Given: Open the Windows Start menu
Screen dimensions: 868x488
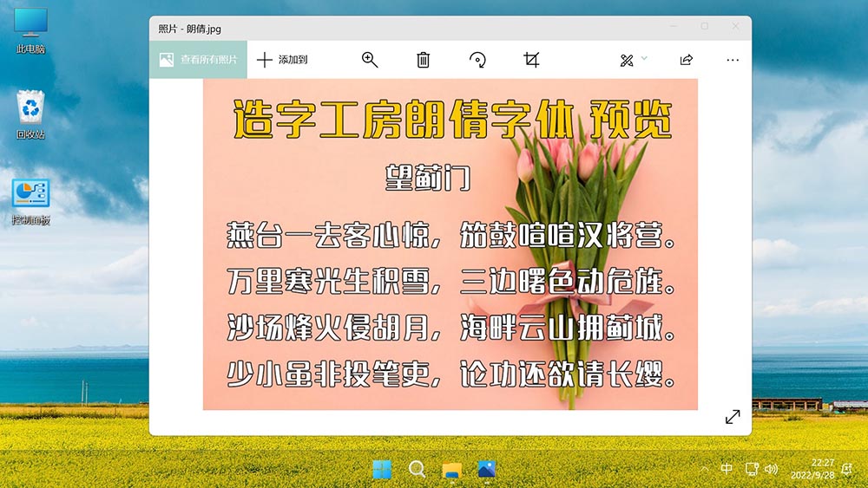Looking at the screenshot, I should pyautogui.click(x=382, y=470).
